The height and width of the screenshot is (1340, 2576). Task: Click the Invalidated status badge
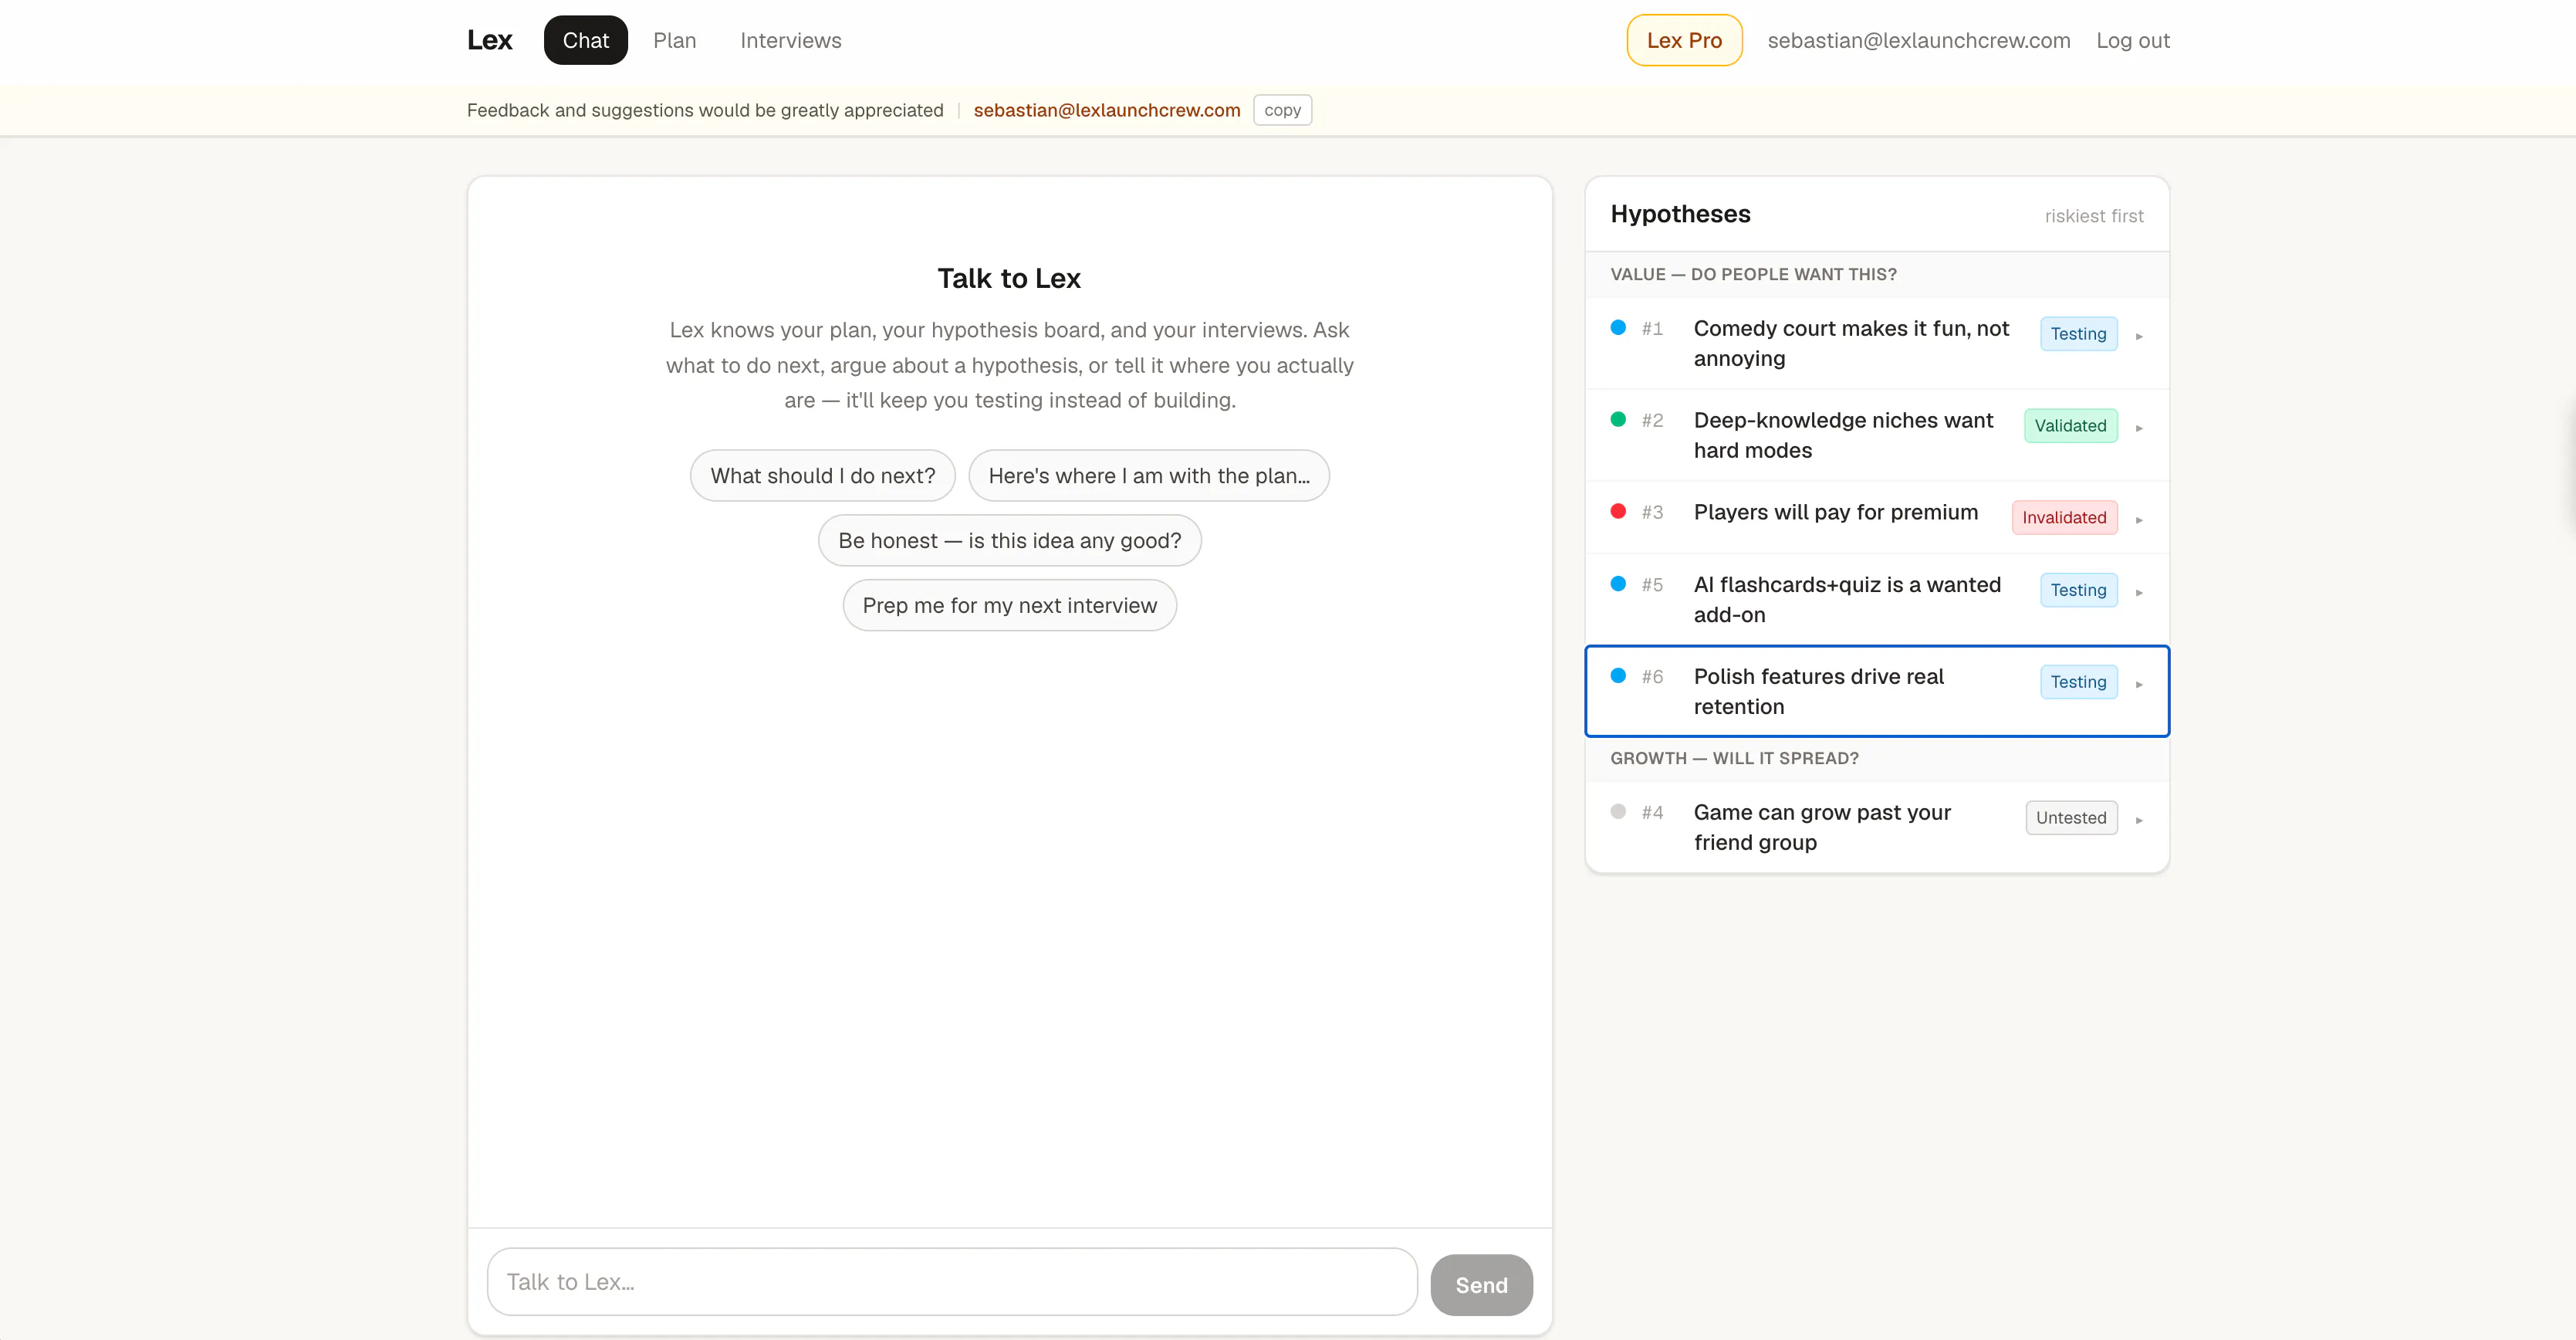point(2064,517)
